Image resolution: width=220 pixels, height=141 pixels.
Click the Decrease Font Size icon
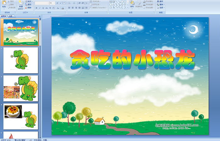point(60,3)
